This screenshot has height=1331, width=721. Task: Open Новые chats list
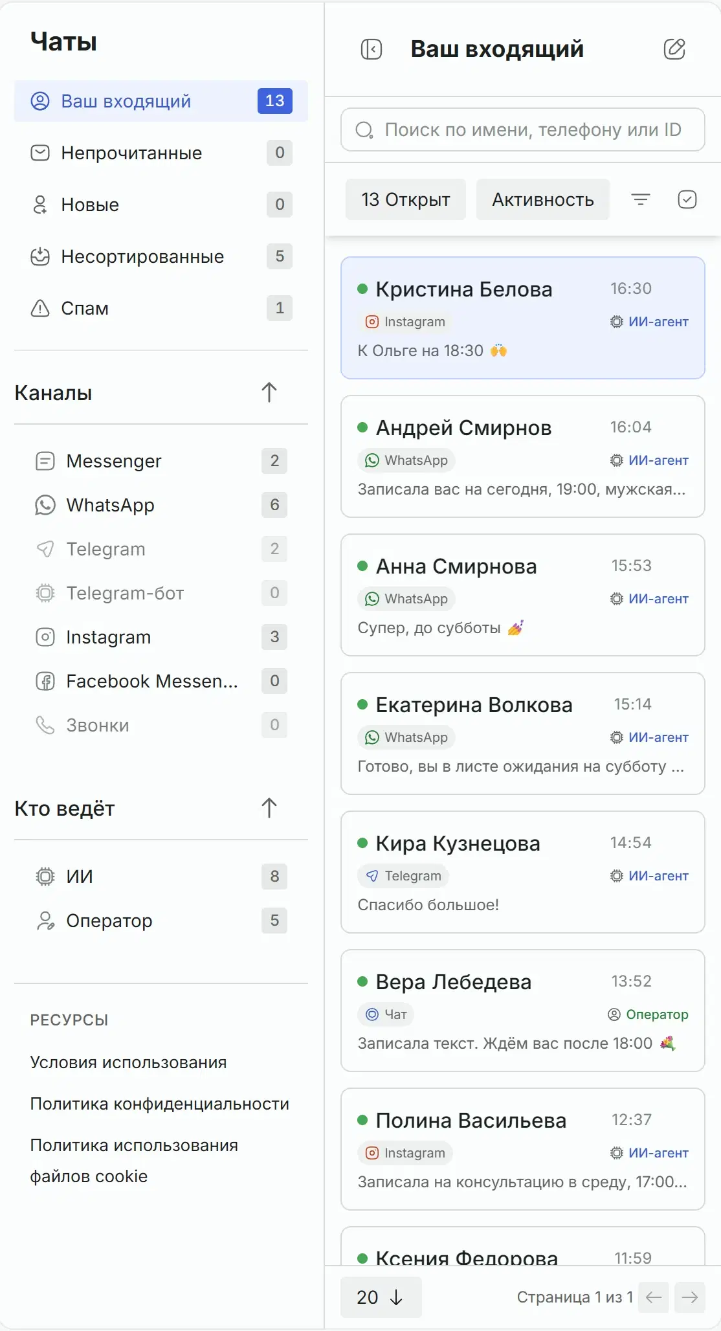point(161,205)
